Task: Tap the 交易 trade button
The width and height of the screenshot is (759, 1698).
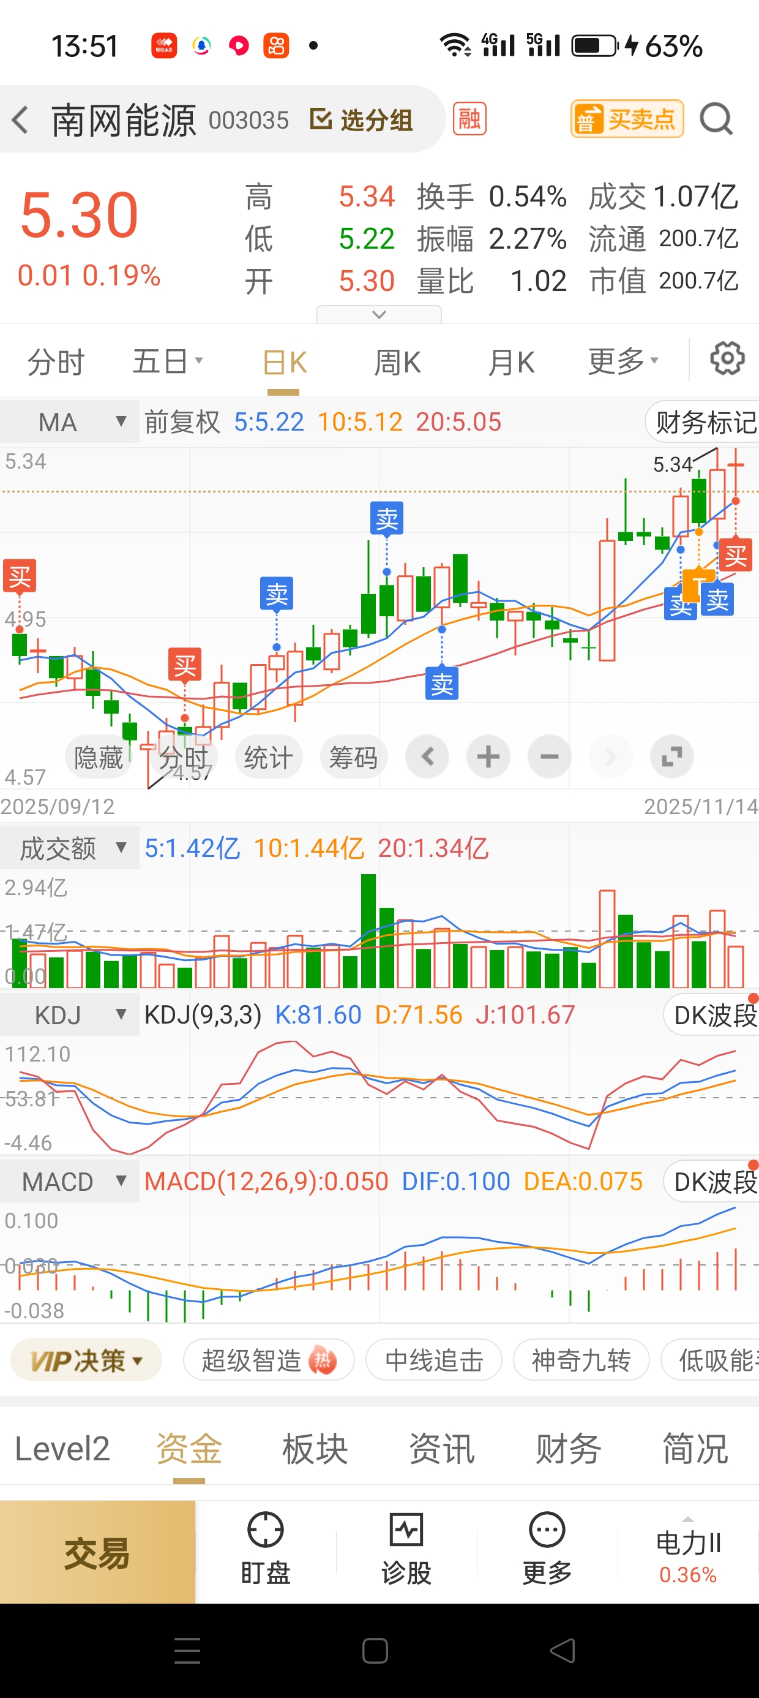Action: point(97,1552)
